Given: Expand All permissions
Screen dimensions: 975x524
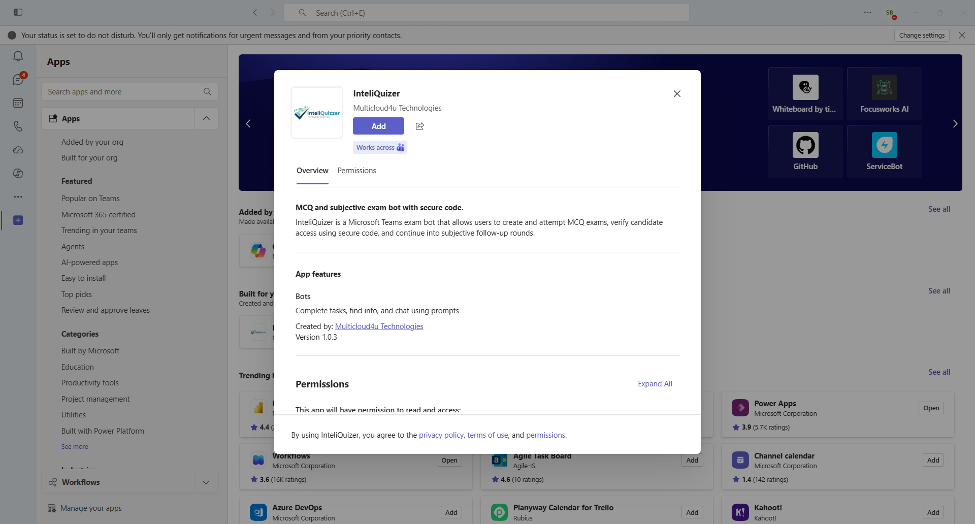Looking at the screenshot, I should click(x=655, y=384).
